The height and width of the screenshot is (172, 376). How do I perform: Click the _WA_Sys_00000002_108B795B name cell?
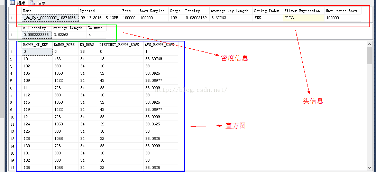(50, 18)
